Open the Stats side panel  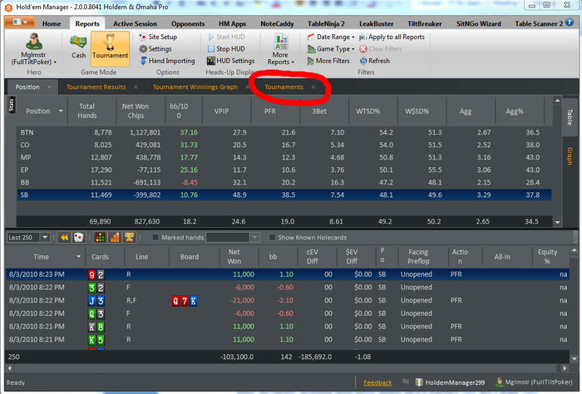tap(11, 105)
